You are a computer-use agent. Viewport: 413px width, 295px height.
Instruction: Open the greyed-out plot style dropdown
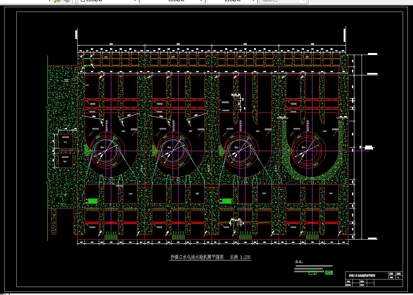tap(283, 1)
